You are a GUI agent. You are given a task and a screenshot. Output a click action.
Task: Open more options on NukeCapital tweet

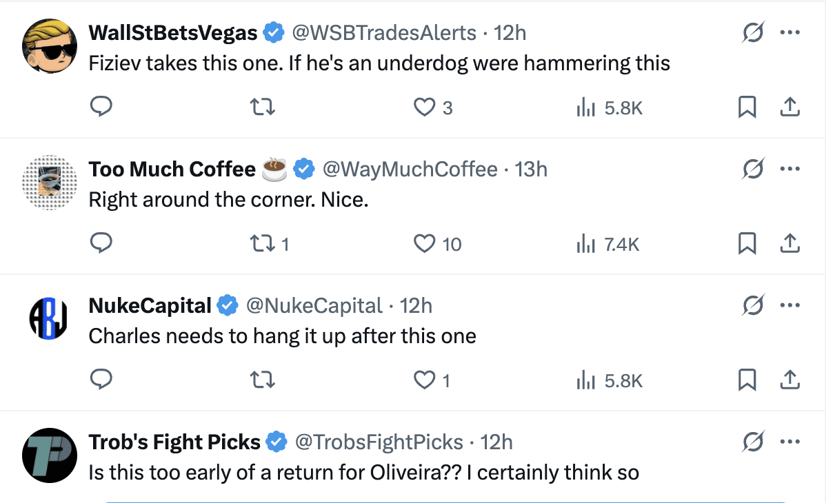coord(790,305)
